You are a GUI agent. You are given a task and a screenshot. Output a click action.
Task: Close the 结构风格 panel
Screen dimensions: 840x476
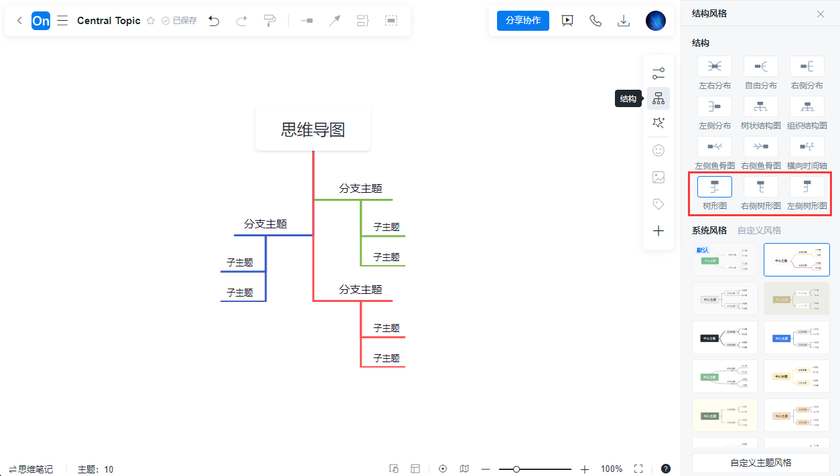click(821, 13)
